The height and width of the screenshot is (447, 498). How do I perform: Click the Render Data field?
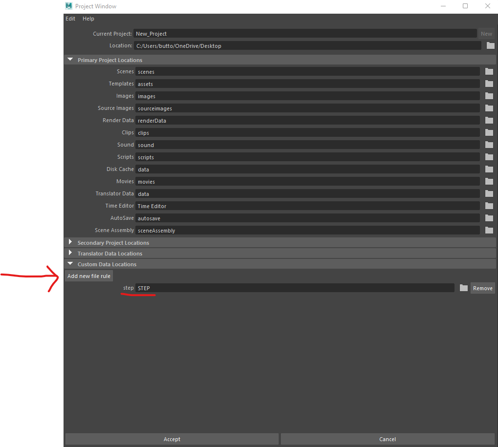pyautogui.click(x=307, y=121)
